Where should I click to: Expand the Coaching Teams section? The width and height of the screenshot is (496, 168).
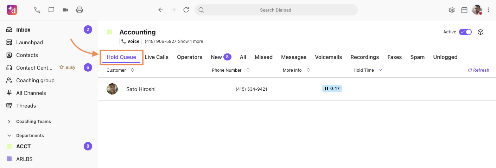9,122
